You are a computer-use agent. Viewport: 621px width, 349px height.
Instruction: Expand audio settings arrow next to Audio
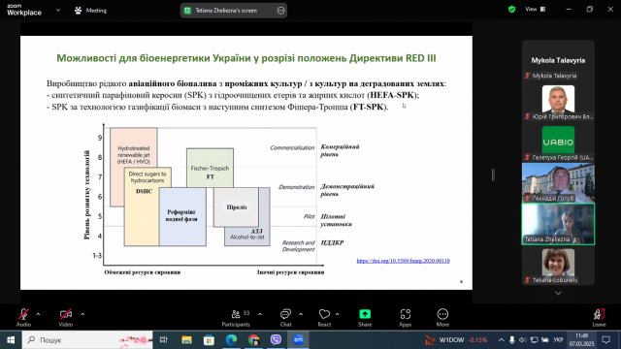(38, 314)
